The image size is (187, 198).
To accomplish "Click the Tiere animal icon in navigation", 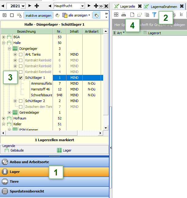I will (5, 182).
